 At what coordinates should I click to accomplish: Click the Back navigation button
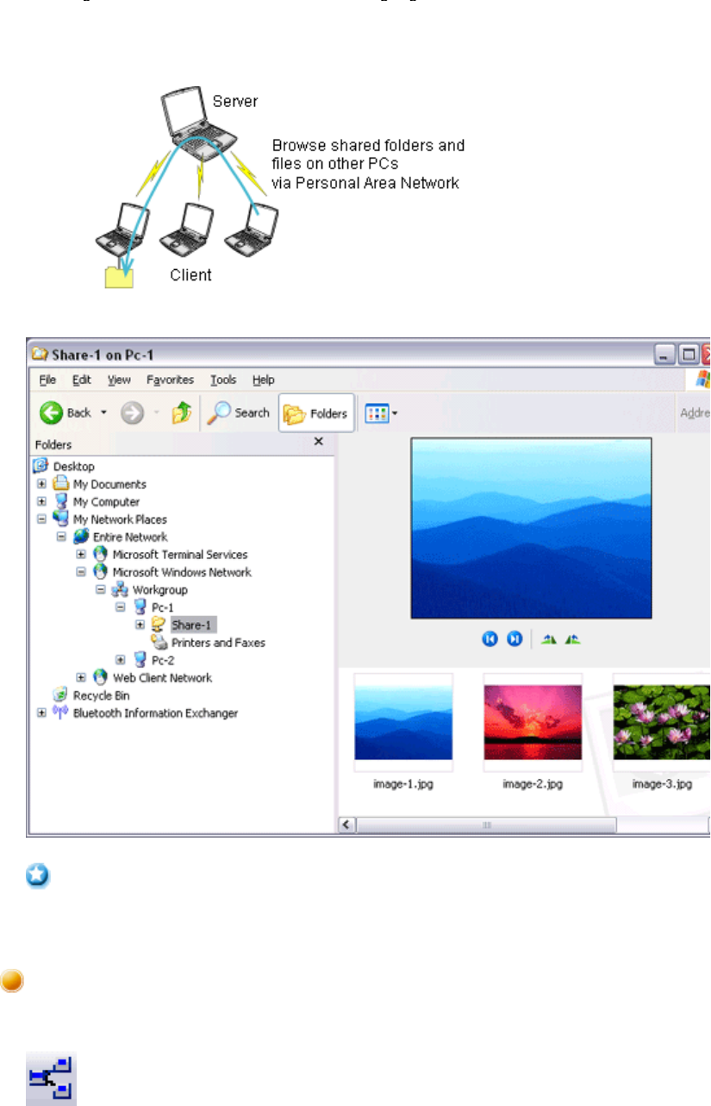click(x=65, y=412)
